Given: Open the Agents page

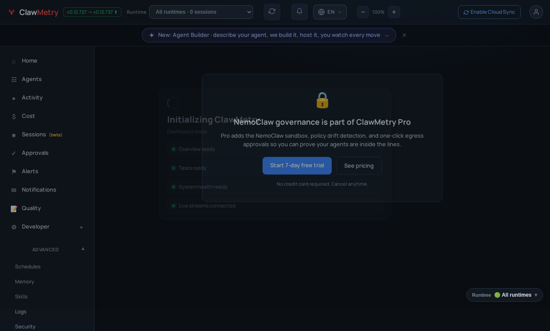Looking at the screenshot, I should coord(47,79).
